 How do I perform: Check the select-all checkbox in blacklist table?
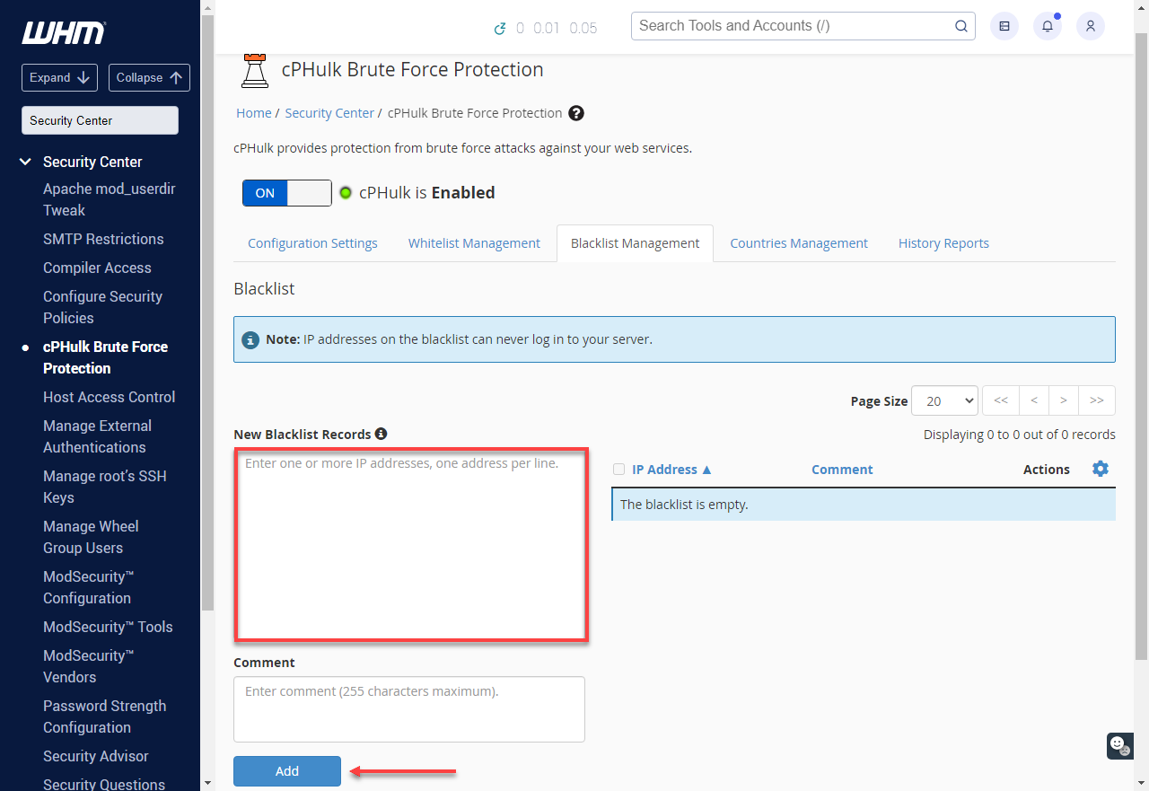click(618, 469)
